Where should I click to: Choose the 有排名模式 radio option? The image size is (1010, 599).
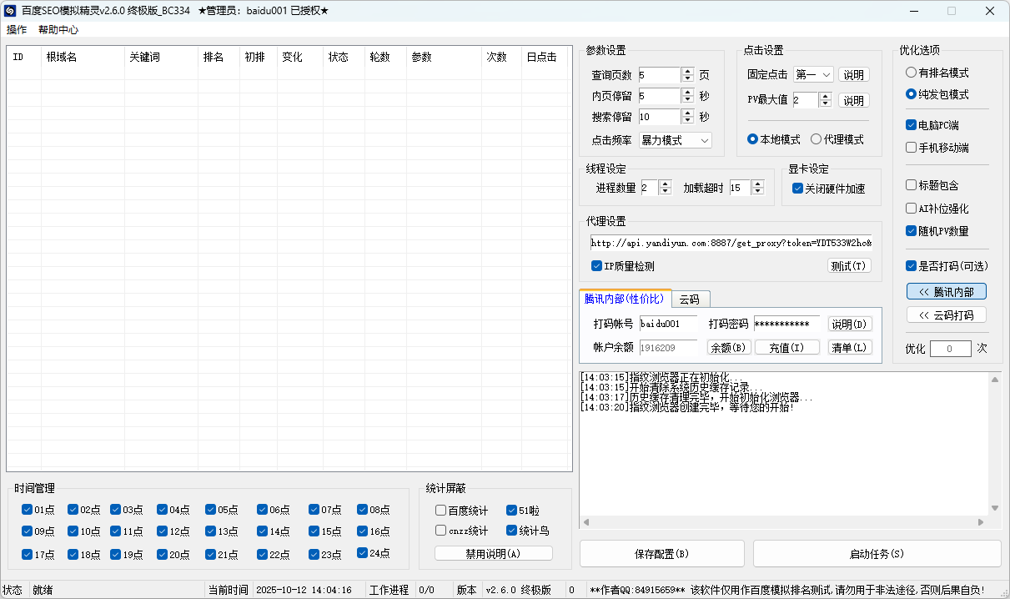[912, 73]
